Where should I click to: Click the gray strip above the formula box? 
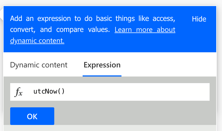[110, 80]
